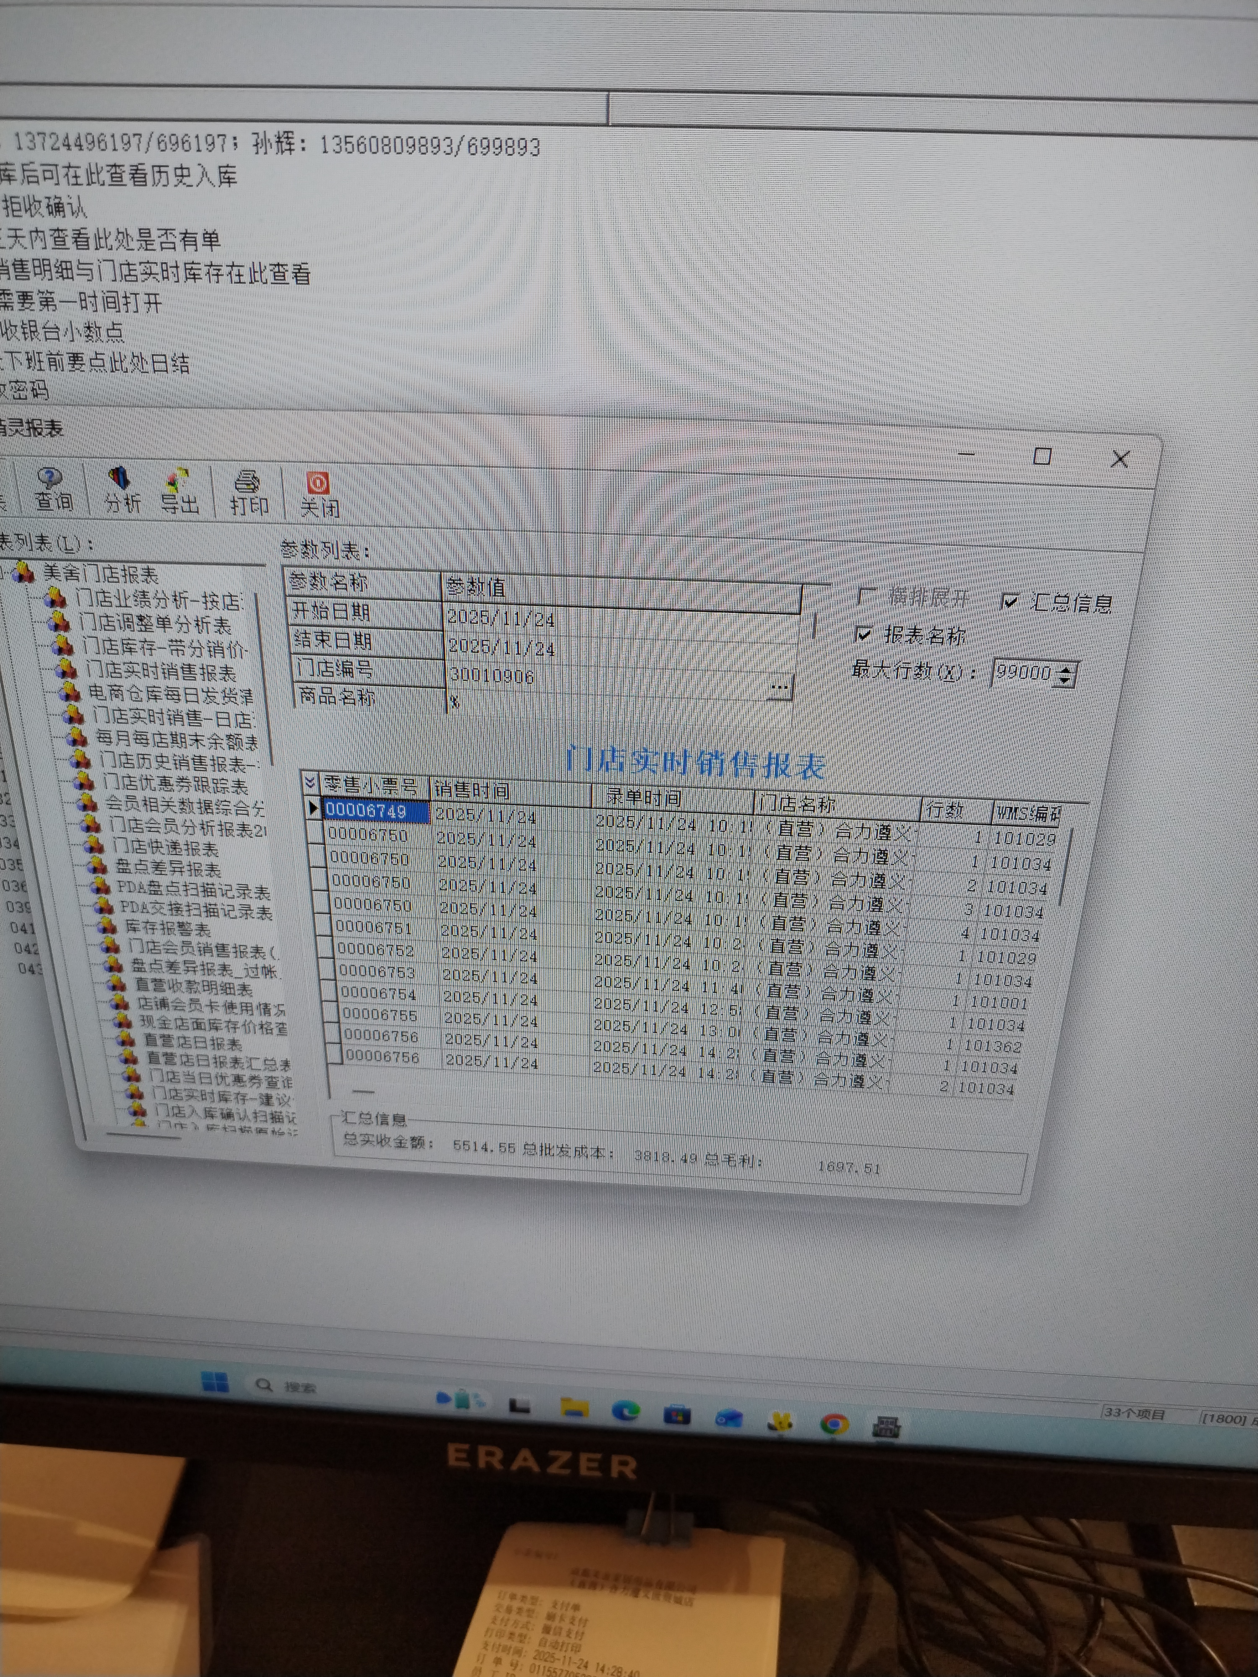Click the grid corner double-chevron expander

tap(309, 781)
